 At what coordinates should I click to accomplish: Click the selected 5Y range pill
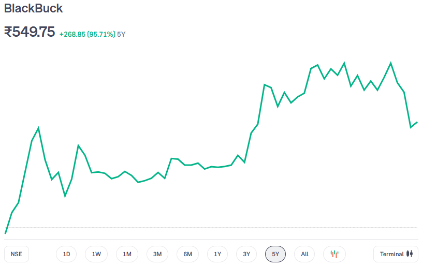pyautogui.click(x=275, y=254)
